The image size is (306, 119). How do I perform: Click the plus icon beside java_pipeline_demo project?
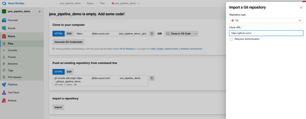(x=40, y=11)
